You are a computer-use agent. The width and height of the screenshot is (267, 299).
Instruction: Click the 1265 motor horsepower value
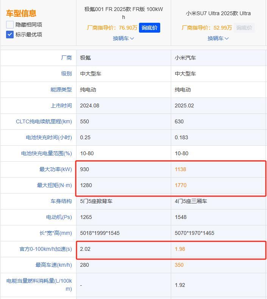[86, 217]
